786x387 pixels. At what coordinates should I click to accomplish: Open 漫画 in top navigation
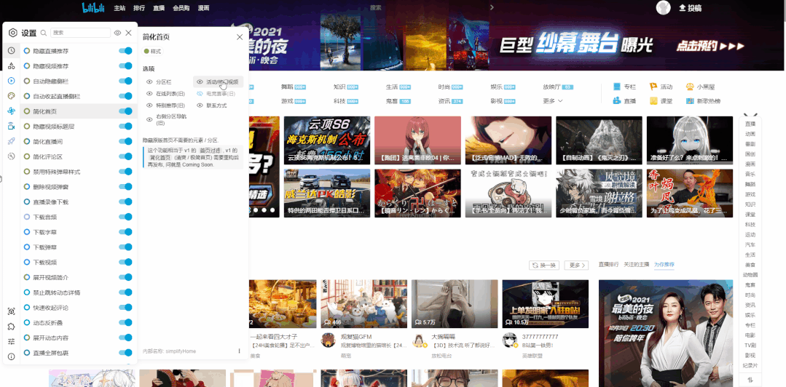[x=203, y=8]
